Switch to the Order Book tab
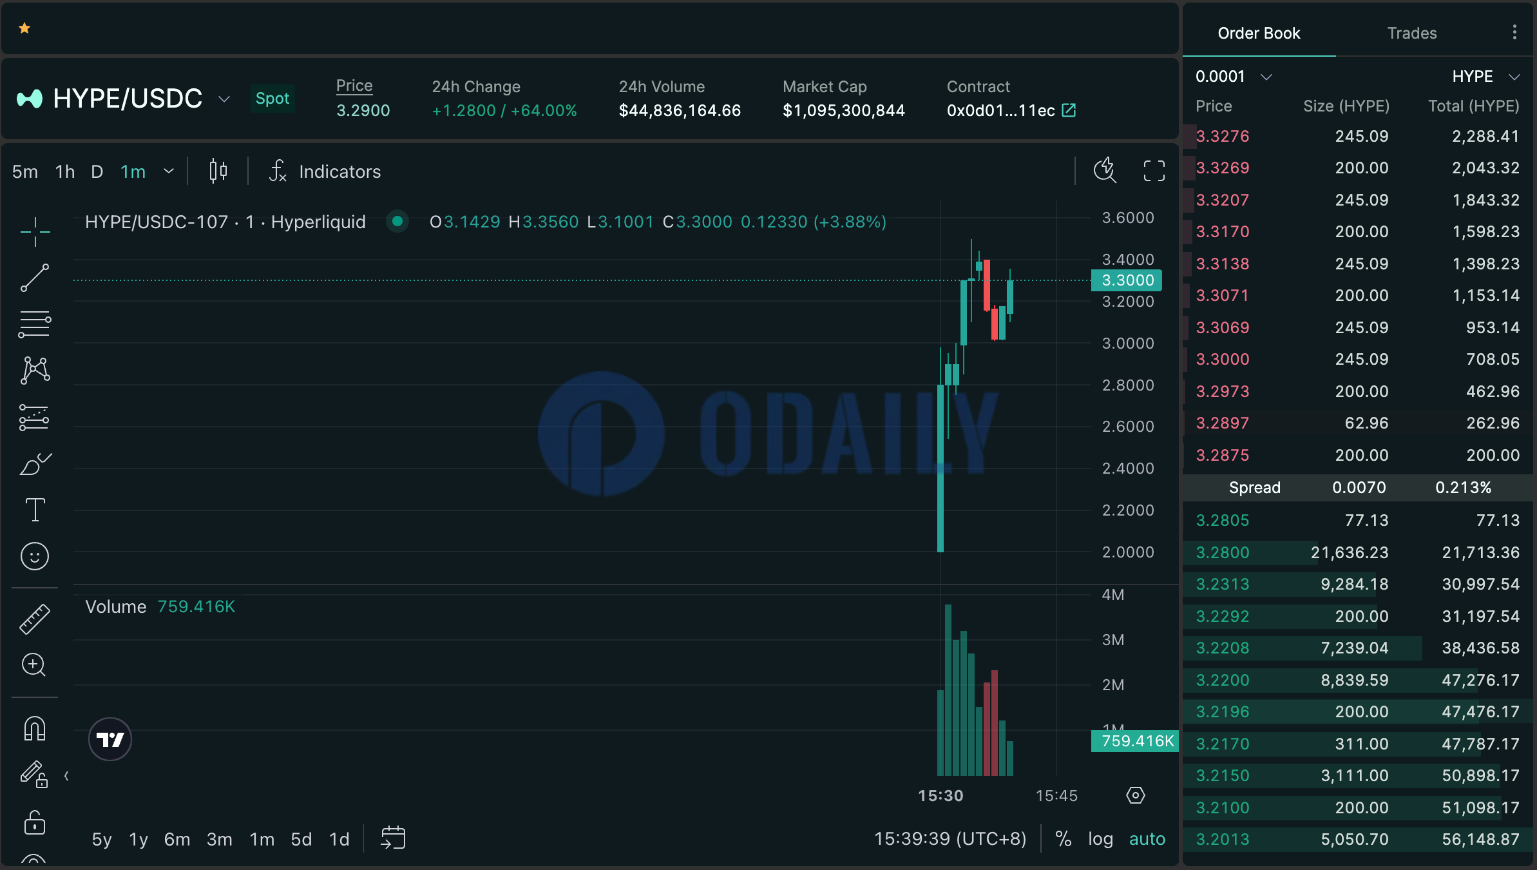This screenshot has width=1537, height=870. click(1259, 34)
